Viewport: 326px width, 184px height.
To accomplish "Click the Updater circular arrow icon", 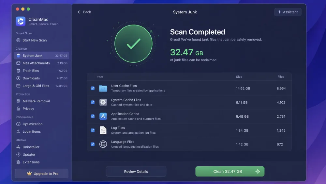I will click(18, 154).
